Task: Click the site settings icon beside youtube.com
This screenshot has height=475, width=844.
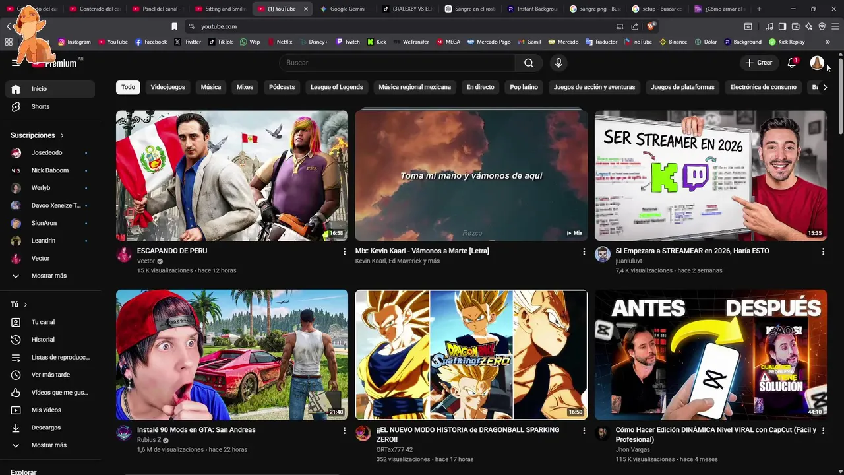Action: click(x=191, y=26)
